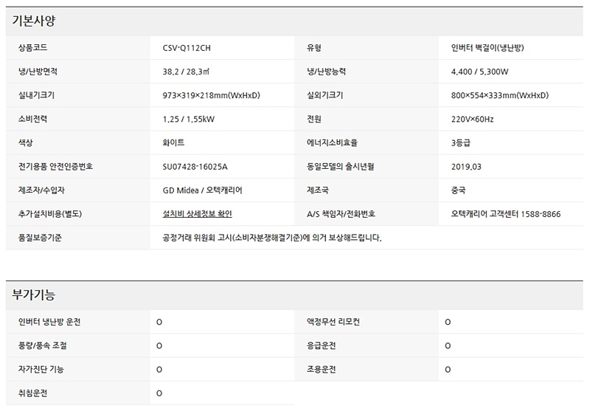Click the 4,400 / 5,300W capacity value
The width and height of the screenshot is (590, 414).
point(479,72)
